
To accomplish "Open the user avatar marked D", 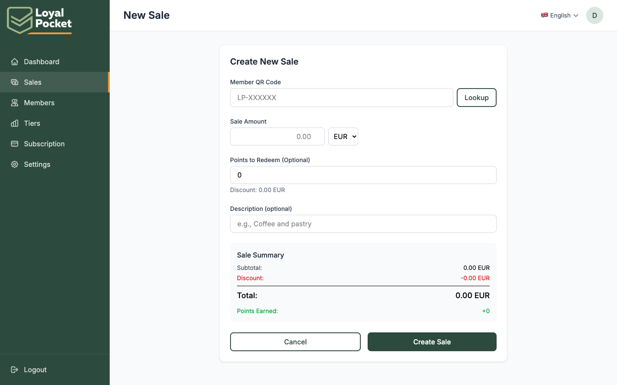I will 594,15.
